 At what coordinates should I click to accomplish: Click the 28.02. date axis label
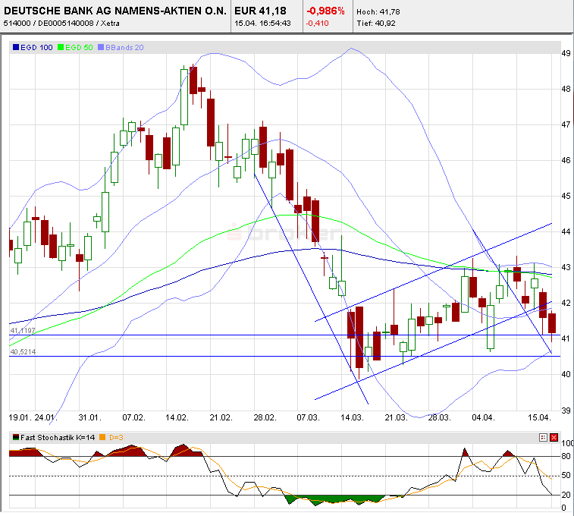265,417
